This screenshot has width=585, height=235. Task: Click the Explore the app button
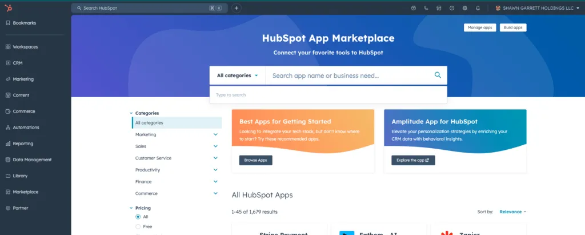click(413, 160)
